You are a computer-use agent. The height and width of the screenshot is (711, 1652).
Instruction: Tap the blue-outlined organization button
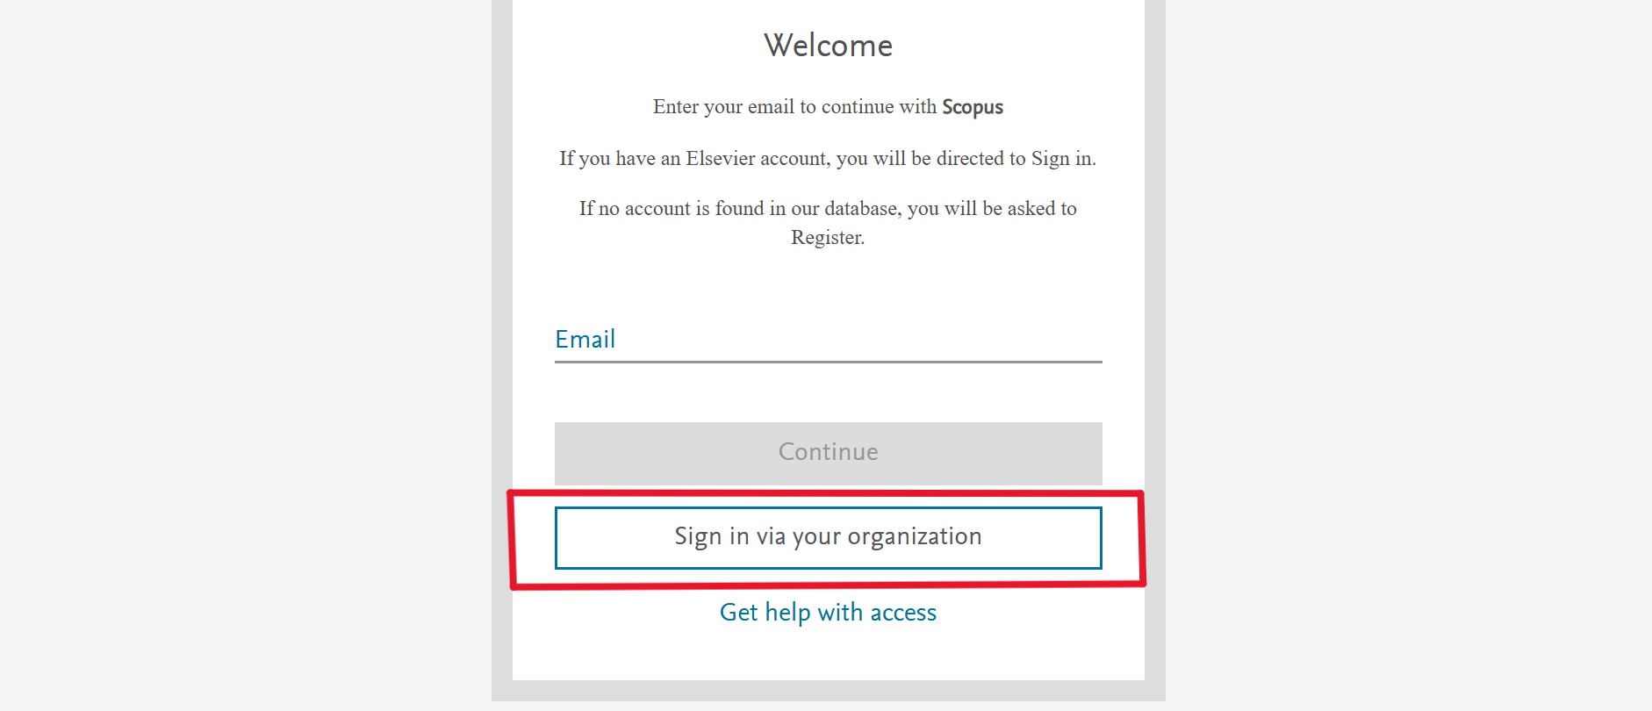click(828, 537)
